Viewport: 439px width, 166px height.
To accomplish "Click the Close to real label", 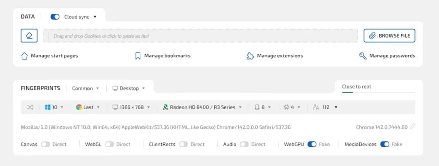I will click(356, 86).
